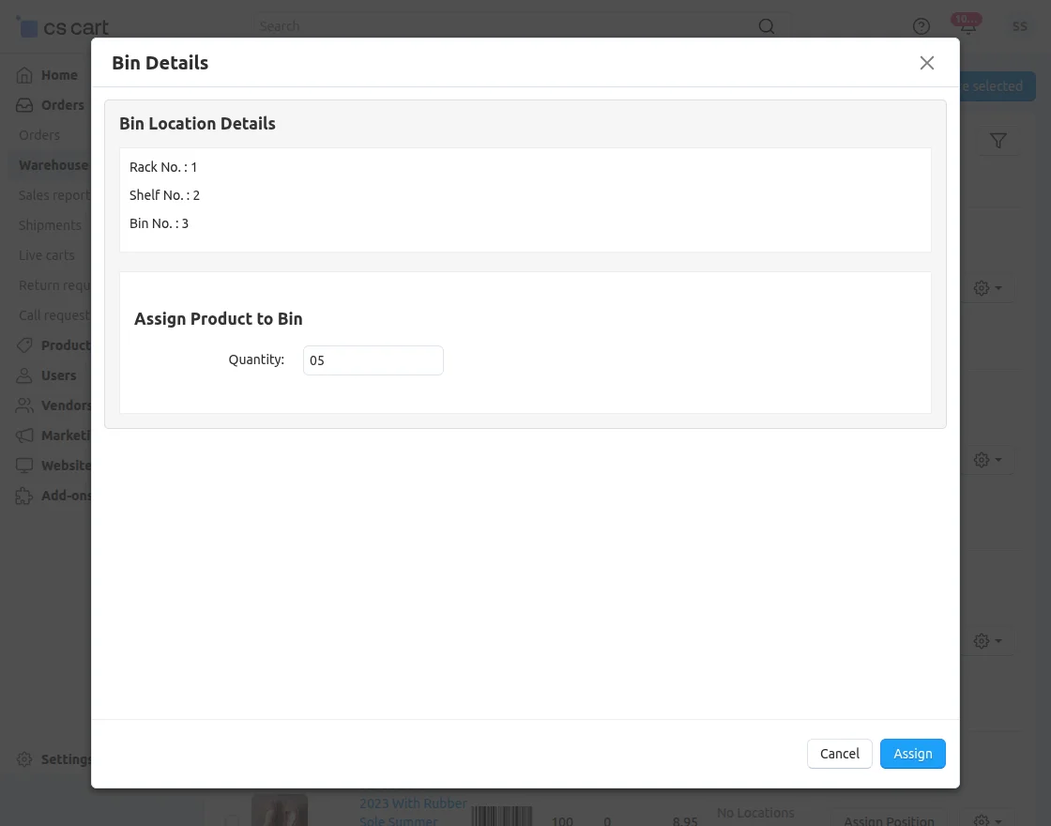Click the Vendors group icon

(x=24, y=405)
